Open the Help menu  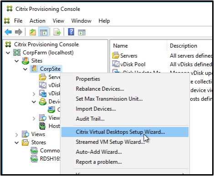104,21
